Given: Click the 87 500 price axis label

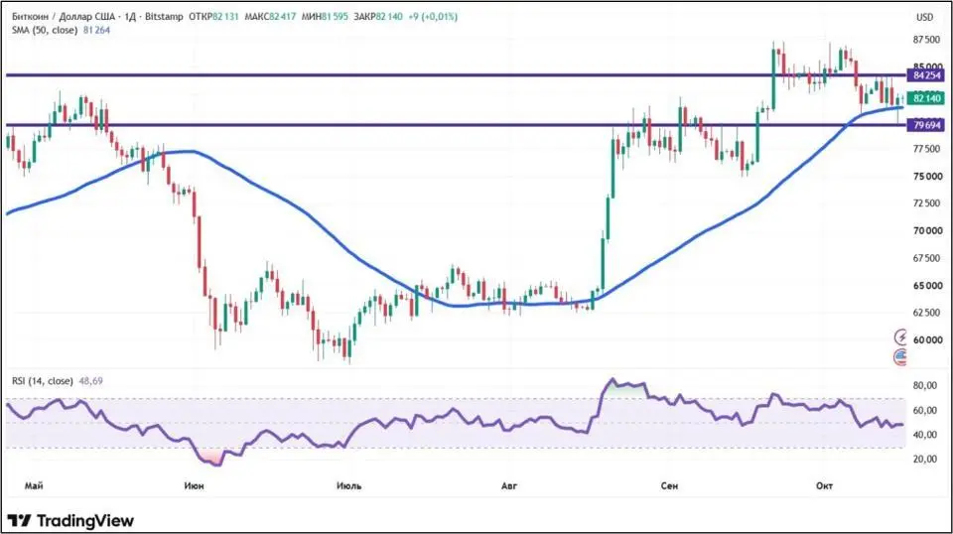Looking at the screenshot, I should pos(927,40).
